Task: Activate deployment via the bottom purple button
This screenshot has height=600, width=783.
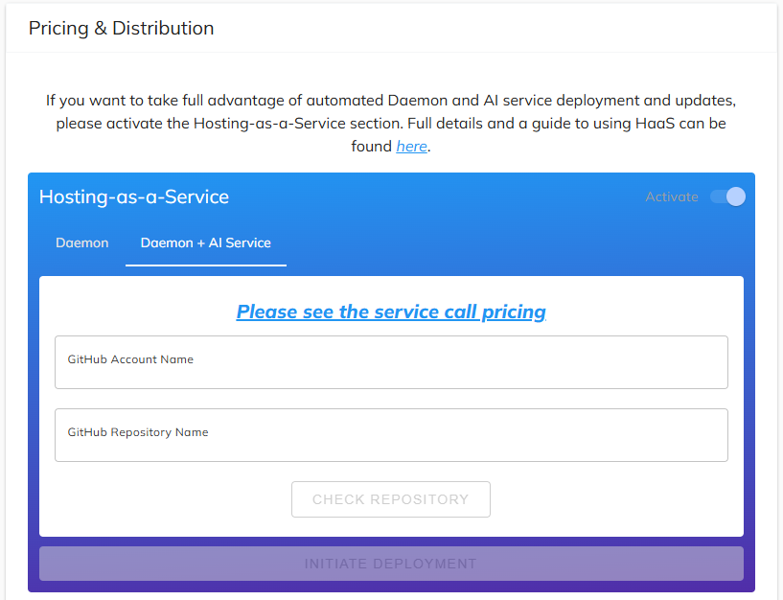Action: pos(390,564)
